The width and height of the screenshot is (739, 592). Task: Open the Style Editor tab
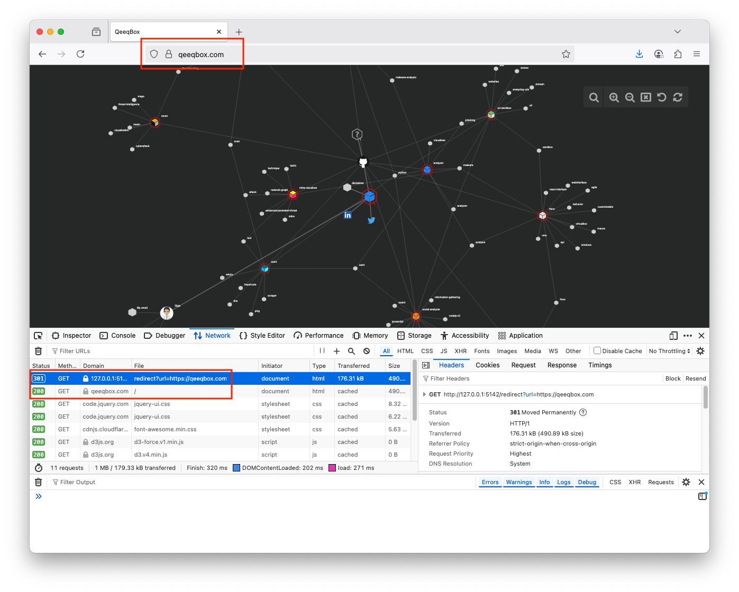point(262,336)
